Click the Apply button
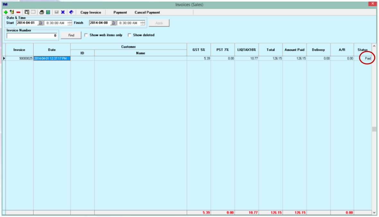The height and width of the screenshot is (217, 379). pyautogui.click(x=159, y=23)
